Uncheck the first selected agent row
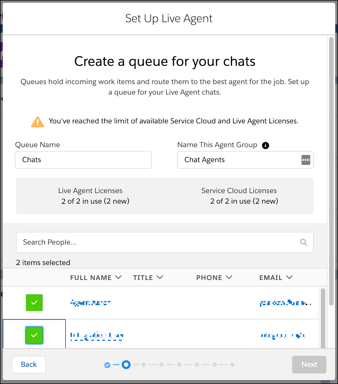Image resolution: width=338 pixels, height=384 pixels. pyautogui.click(x=34, y=303)
